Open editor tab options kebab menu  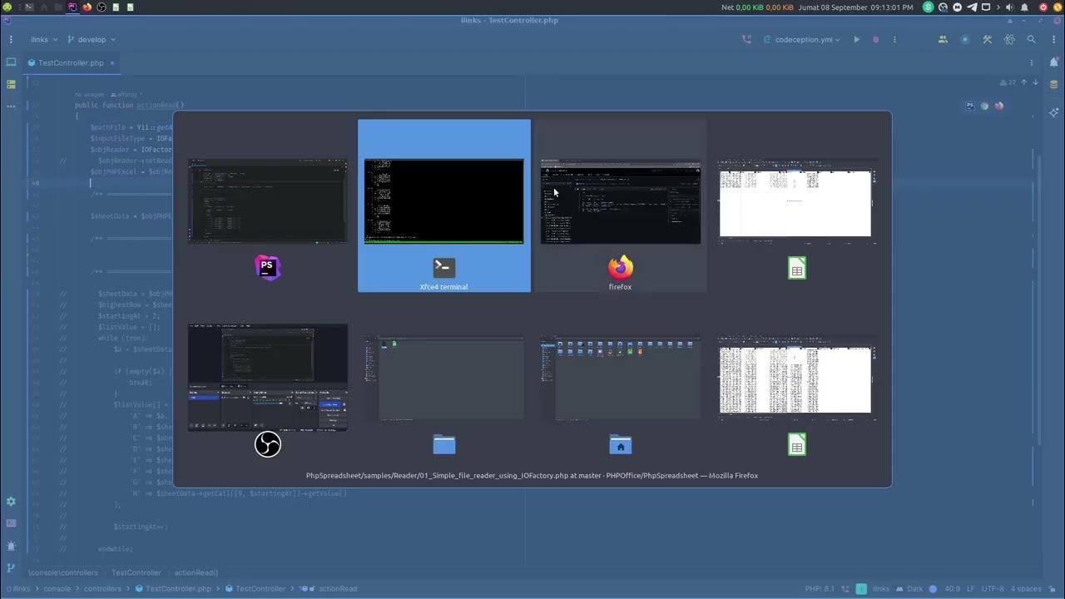point(1032,62)
